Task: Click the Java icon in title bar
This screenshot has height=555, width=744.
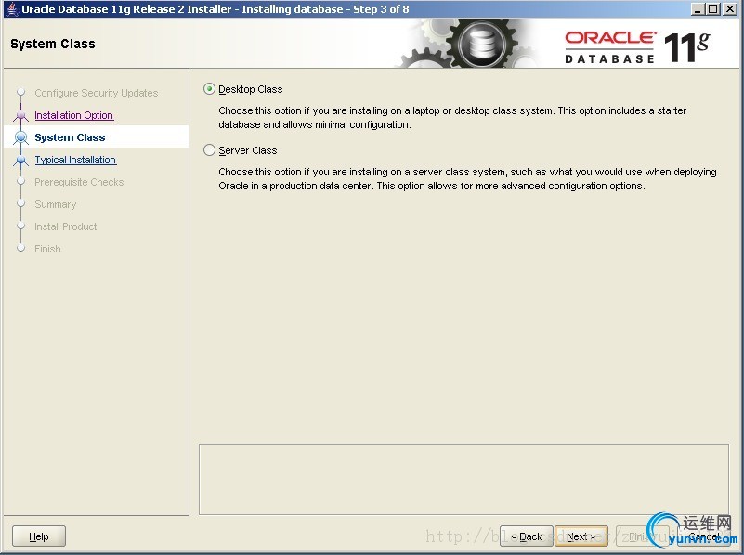Action: click(13, 9)
